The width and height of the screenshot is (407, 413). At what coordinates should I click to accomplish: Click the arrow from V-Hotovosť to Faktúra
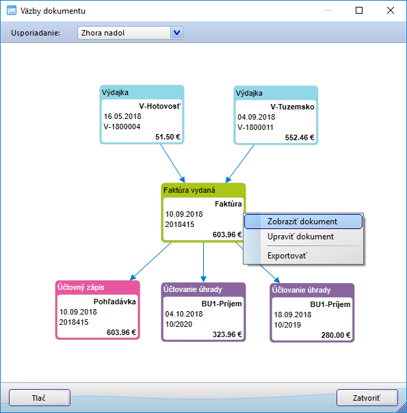coord(172,163)
